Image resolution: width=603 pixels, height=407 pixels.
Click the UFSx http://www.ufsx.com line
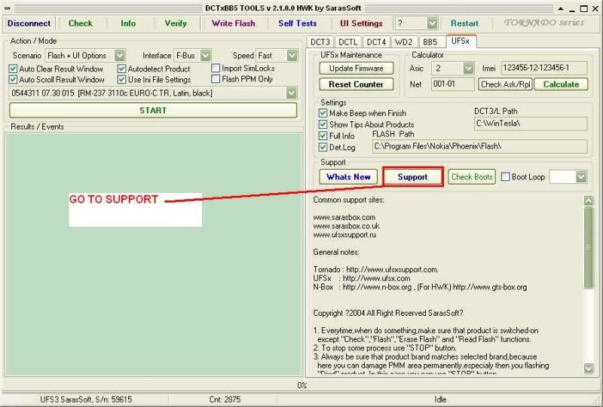click(x=362, y=278)
